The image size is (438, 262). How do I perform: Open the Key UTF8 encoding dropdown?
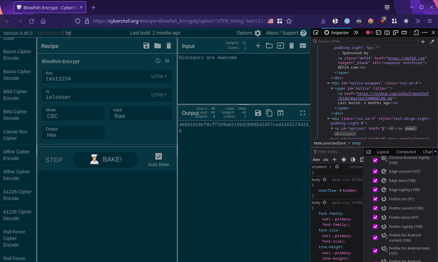click(x=159, y=76)
